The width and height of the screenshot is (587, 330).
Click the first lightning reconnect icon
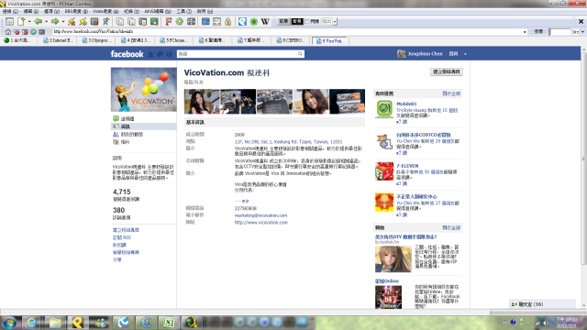pos(72,22)
